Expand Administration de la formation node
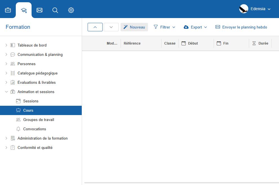 [6, 138]
